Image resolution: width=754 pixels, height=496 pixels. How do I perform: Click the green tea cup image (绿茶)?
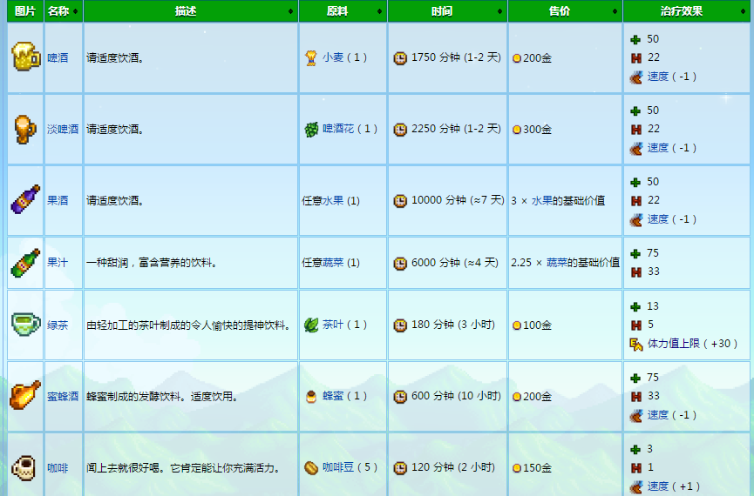(25, 324)
